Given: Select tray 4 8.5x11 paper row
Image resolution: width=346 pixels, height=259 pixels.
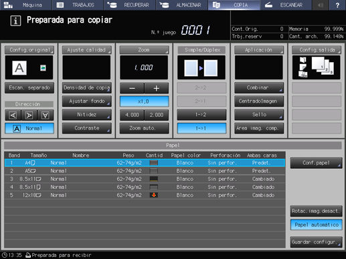Looking at the screenshot, I should tap(145, 187).
